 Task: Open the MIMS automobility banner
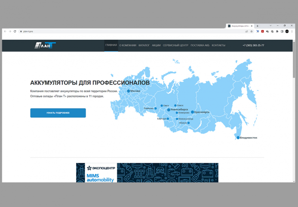click(x=147, y=172)
